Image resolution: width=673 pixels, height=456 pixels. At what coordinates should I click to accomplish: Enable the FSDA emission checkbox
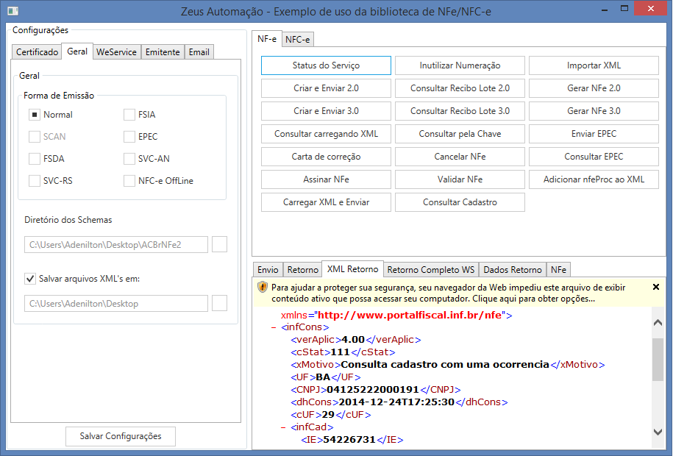[35, 158]
